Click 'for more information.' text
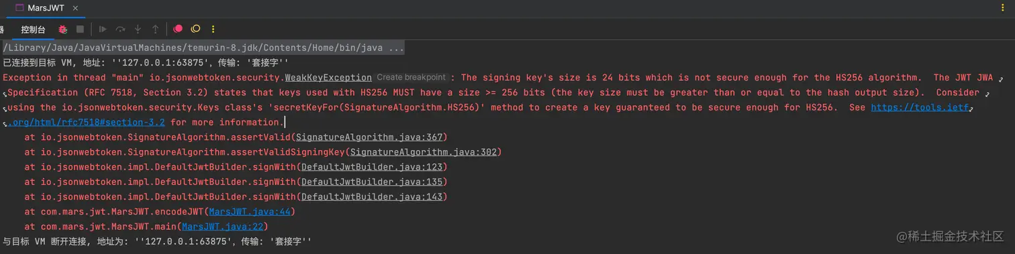Image resolution: width=1015 pixels, height=254 pixels. 227,122
